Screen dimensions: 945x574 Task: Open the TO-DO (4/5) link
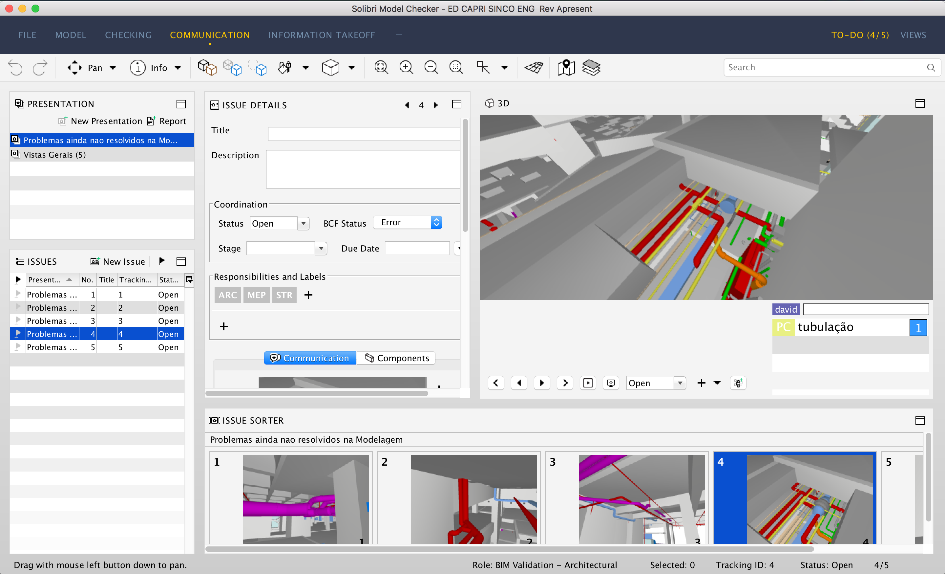860,35
